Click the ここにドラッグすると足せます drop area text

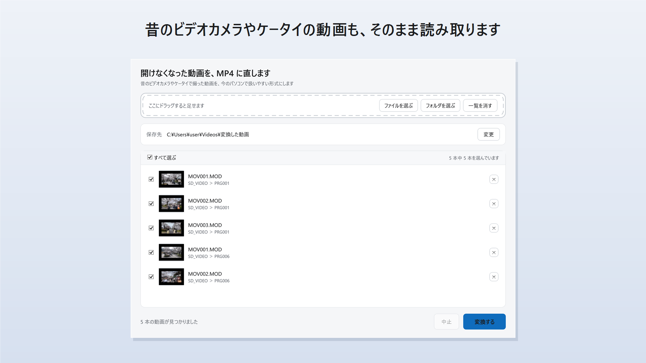[x=176, y=106]
